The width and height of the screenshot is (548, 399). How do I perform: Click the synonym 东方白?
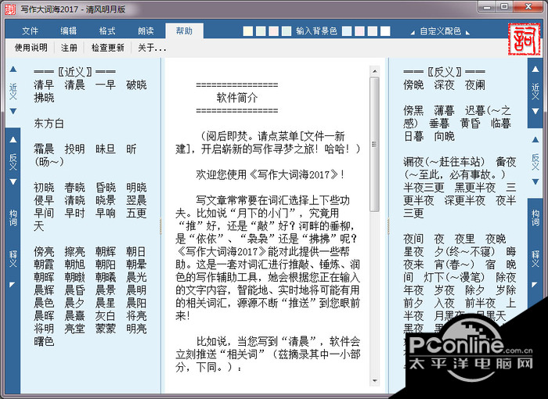click(49, 124)
